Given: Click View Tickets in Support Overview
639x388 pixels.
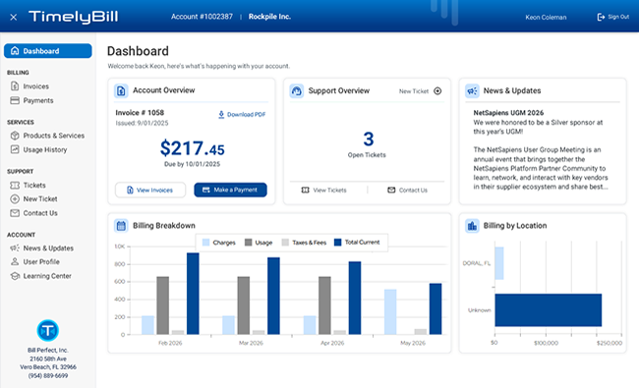Looking at the screenshot, I should tap(329, 191).
